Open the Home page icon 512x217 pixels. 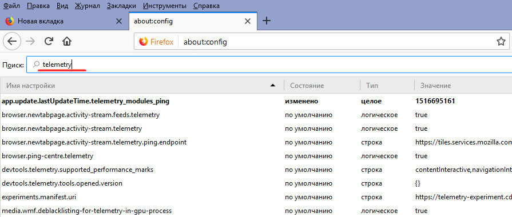click(67, 41)
